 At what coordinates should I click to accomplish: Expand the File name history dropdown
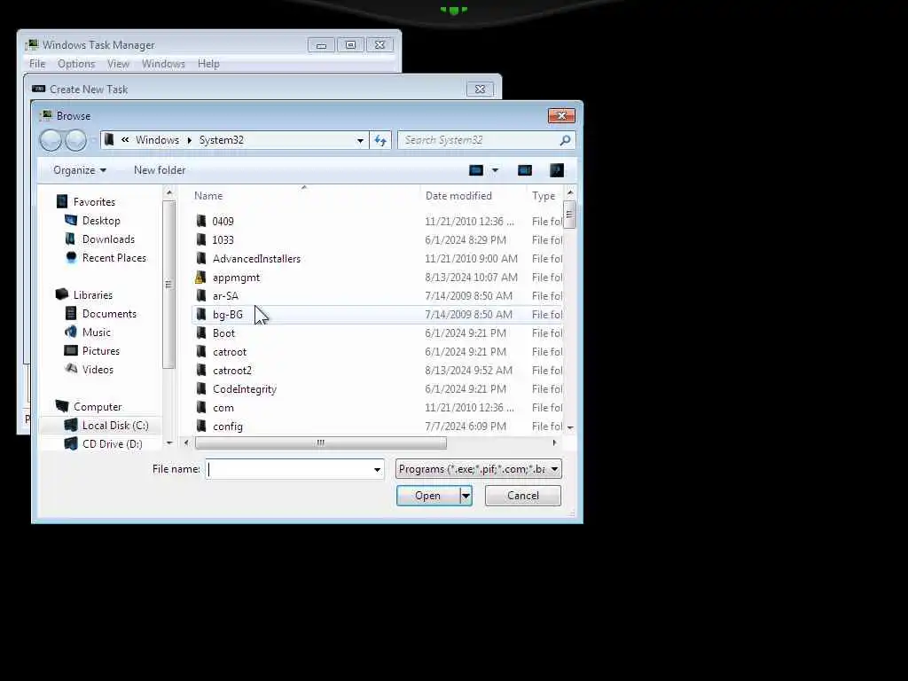pyautogui.click(x=377, y=469)
